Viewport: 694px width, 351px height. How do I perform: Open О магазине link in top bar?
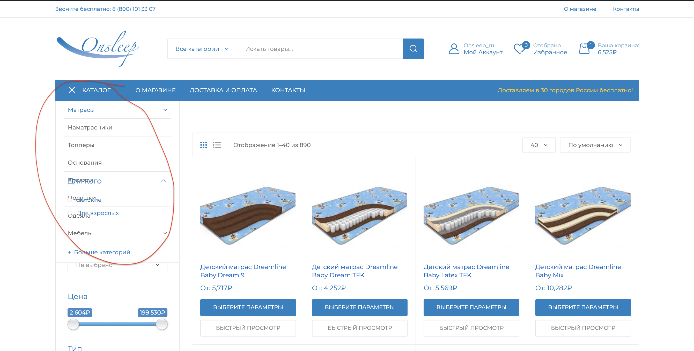point(580,9)
